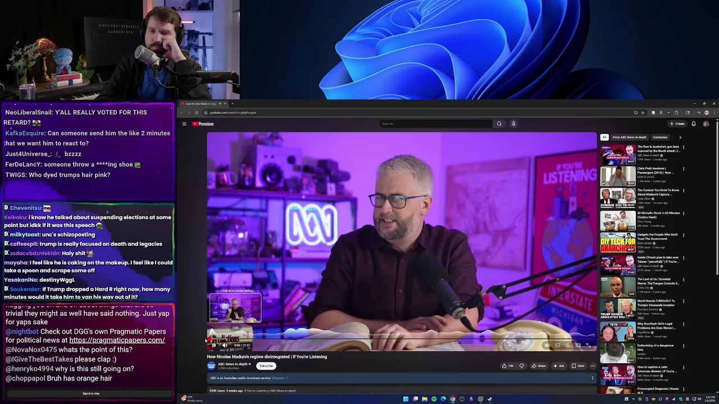Open Steam from the taskbar

pos(490,399)
